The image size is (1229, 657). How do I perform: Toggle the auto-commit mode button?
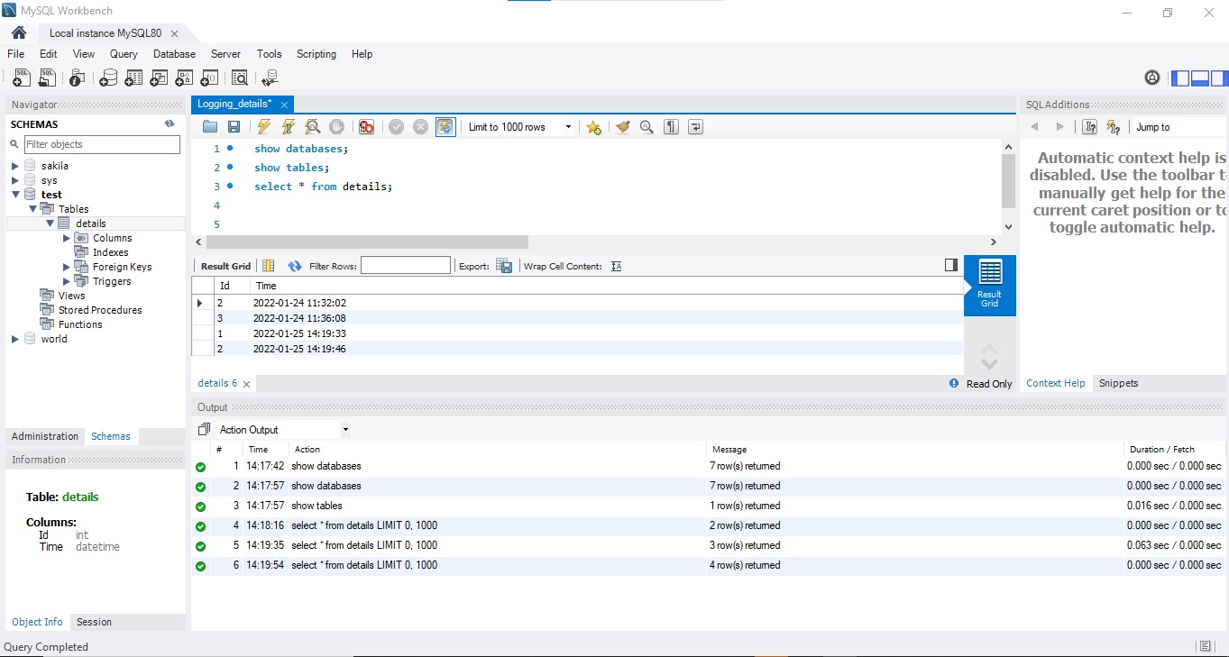445,127
